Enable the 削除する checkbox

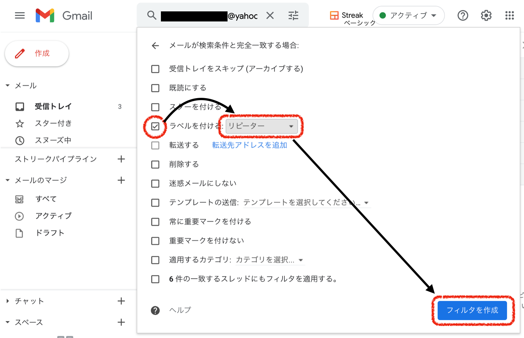(155, 164)
